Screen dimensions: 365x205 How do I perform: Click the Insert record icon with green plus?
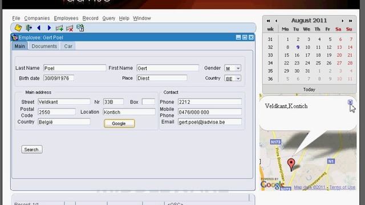[59, 28]
